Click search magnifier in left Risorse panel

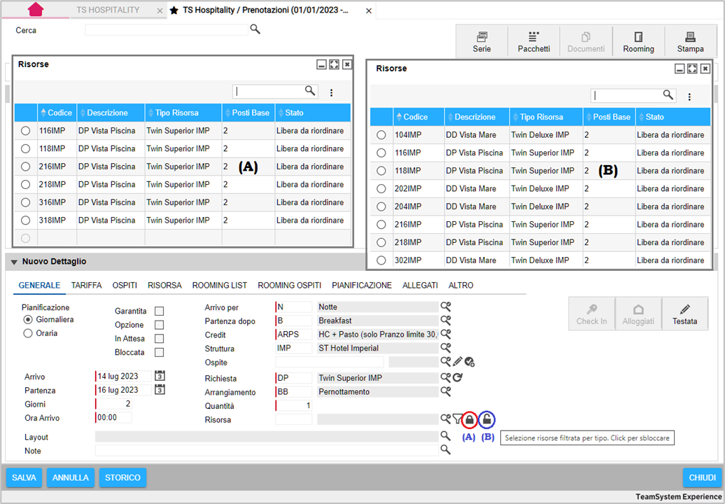coord(310,90)
